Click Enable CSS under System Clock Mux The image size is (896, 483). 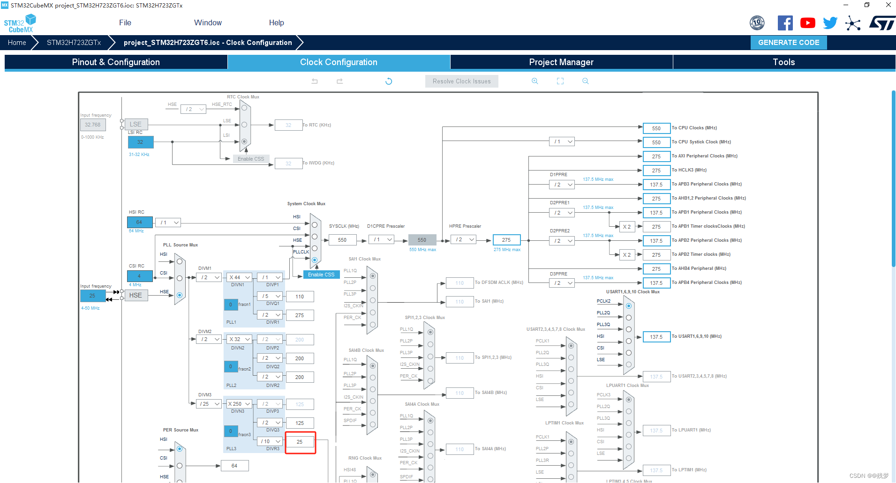point(321,275)
